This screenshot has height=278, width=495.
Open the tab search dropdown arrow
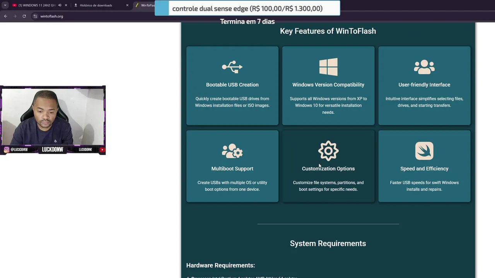coord(5,5)
